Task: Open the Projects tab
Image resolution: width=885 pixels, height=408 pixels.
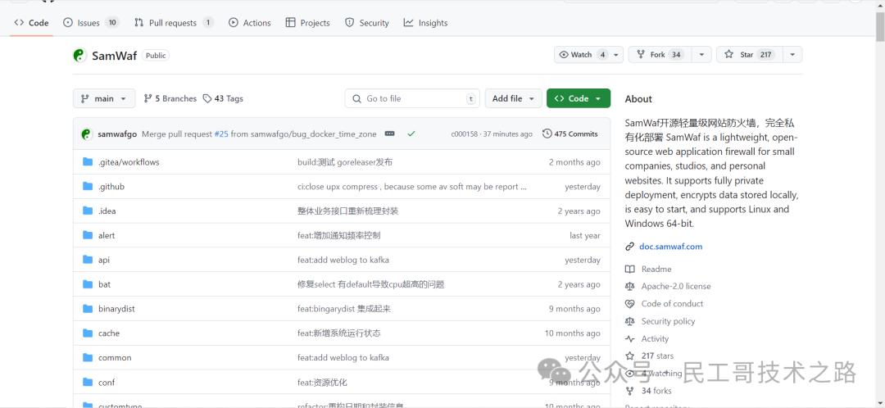Action: tap(307, 23)
